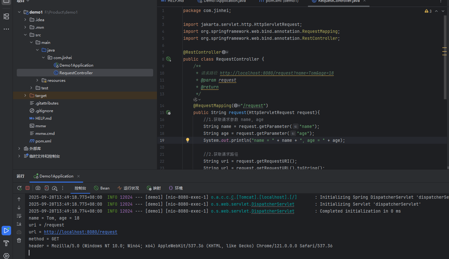The height and width of the screenshot is (259, 449).
Task: Switch to 控制台 tab
Action: coord(80,188)
